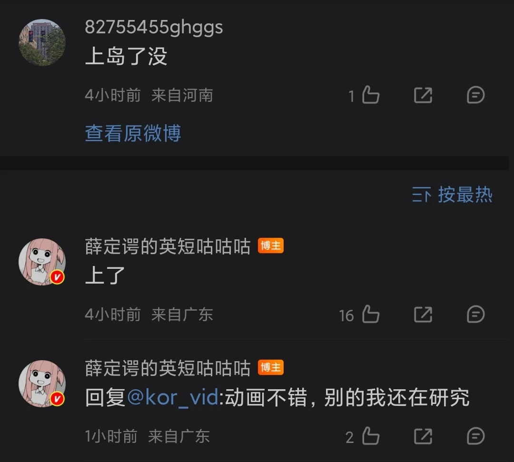Reply to the 动画不错 comment
This screenshot has height=462, width=514.
pyautogui.click(x=475, y=436)
